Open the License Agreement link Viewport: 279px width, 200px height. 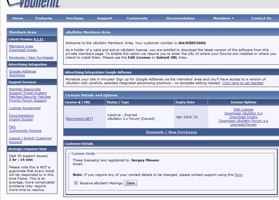(25, 108)
